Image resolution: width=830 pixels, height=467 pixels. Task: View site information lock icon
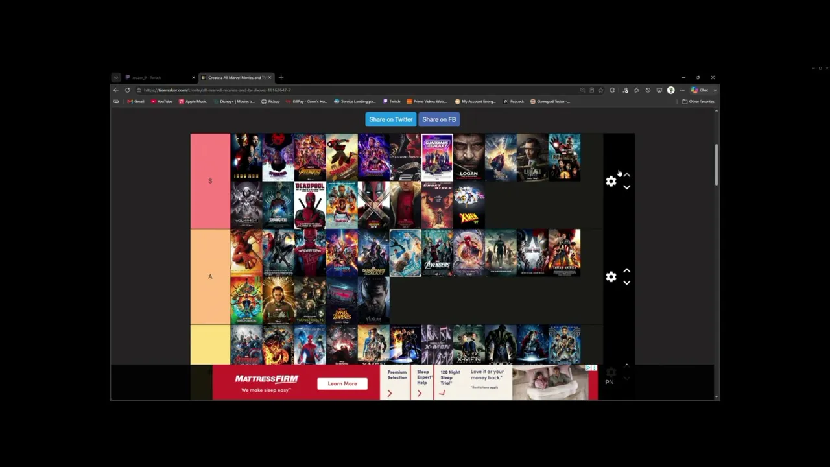(x=139, y=90)
